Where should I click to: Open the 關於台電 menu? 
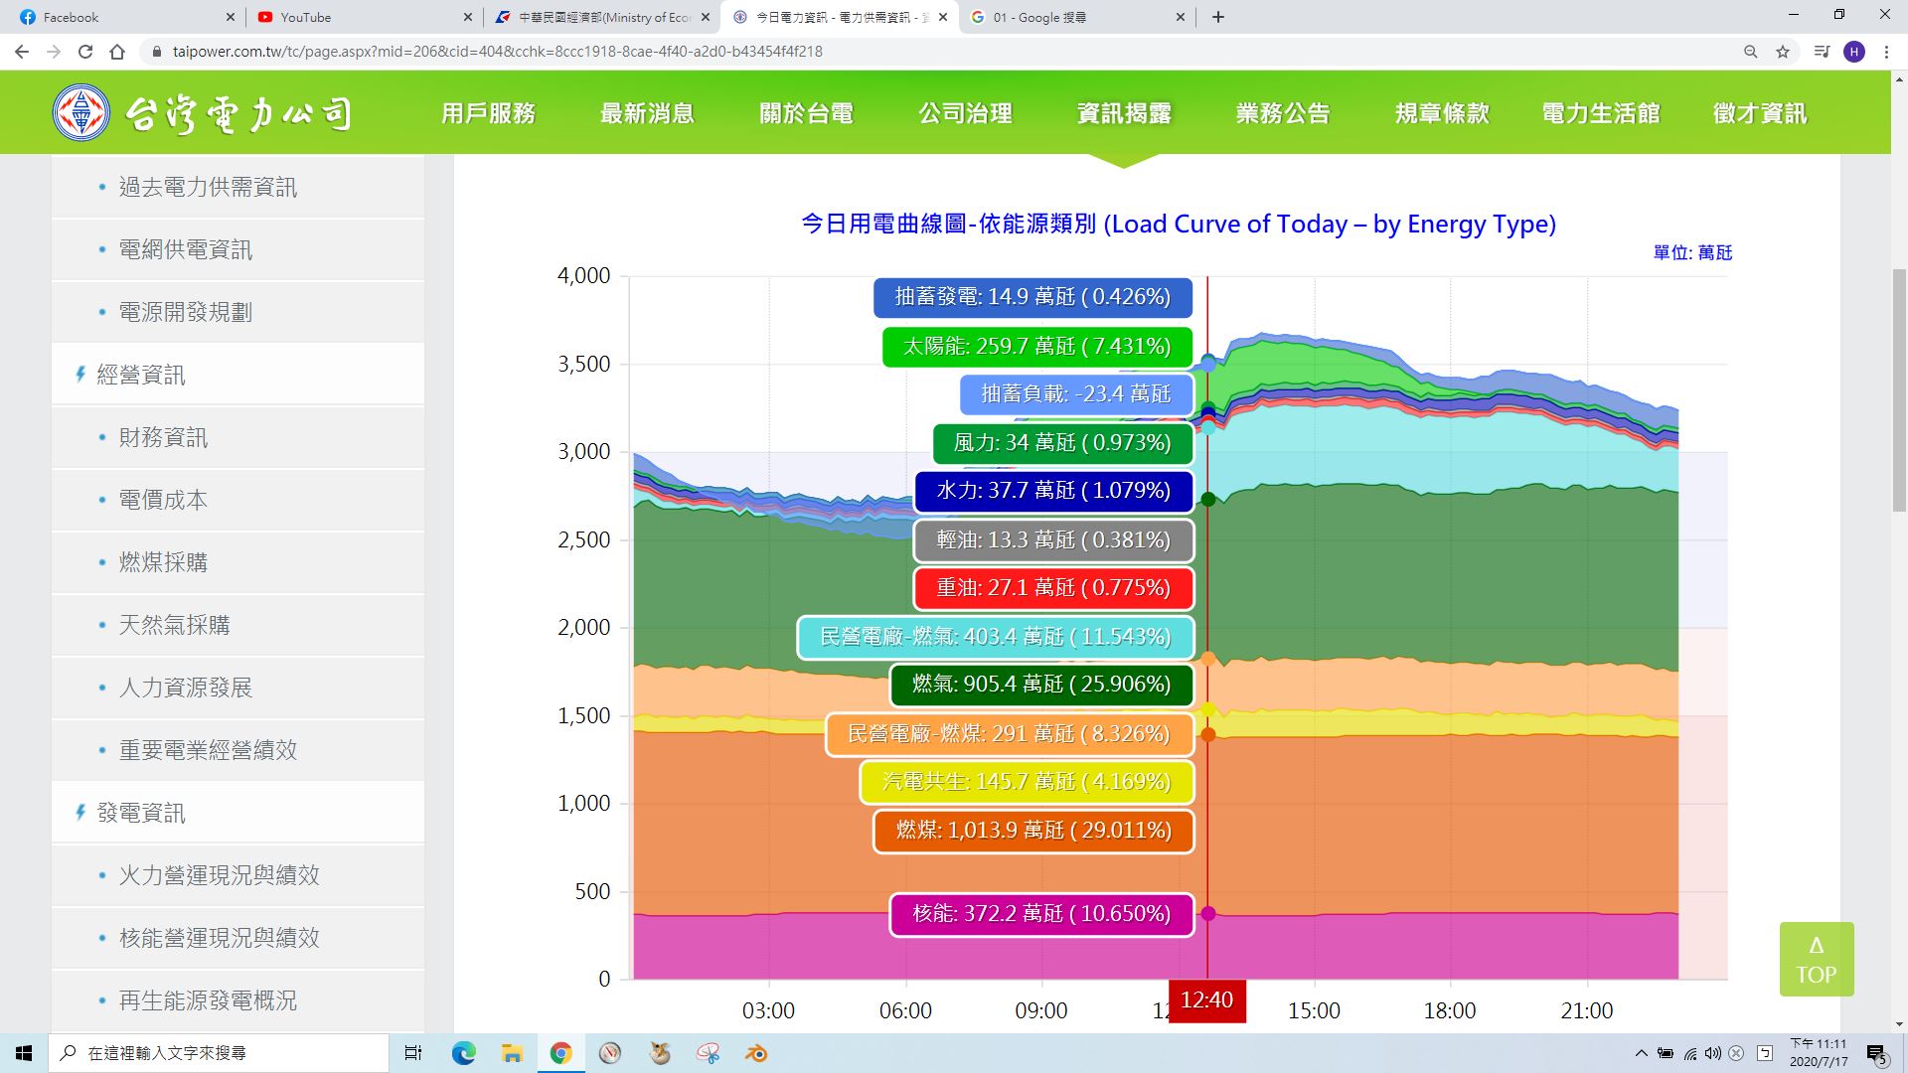806,113
